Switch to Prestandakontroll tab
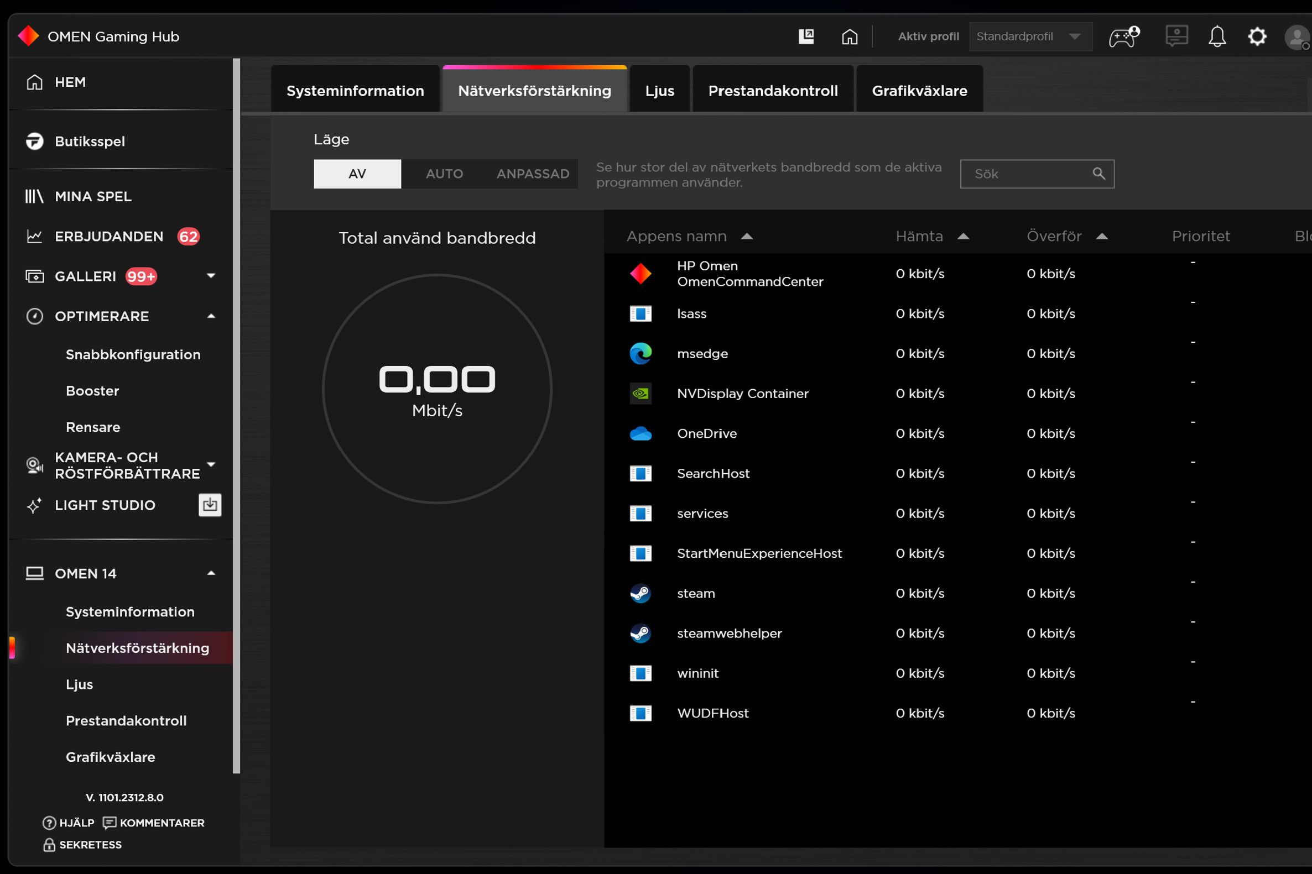Screen dimensions: 1312x874 [772, 91]
